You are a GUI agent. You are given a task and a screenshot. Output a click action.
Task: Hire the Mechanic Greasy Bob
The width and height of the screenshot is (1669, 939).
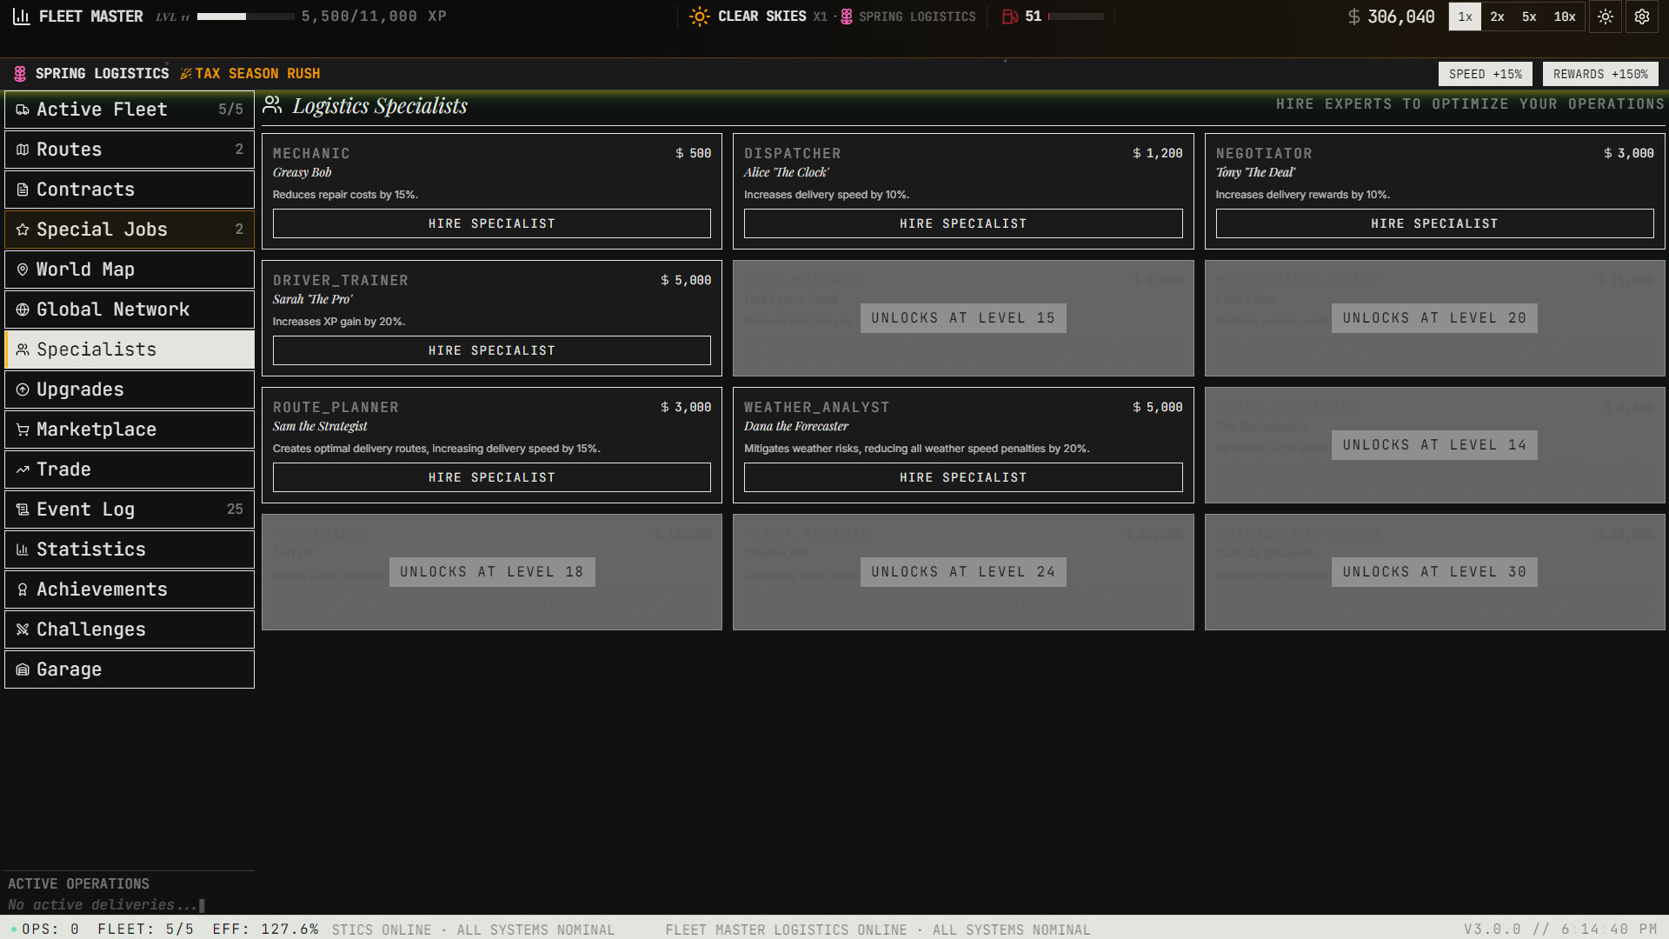(491, 223)
